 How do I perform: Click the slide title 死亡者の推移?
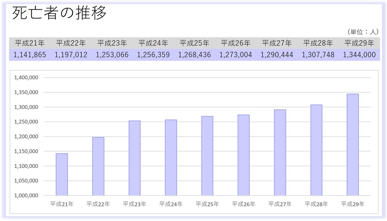pos(59,13)
